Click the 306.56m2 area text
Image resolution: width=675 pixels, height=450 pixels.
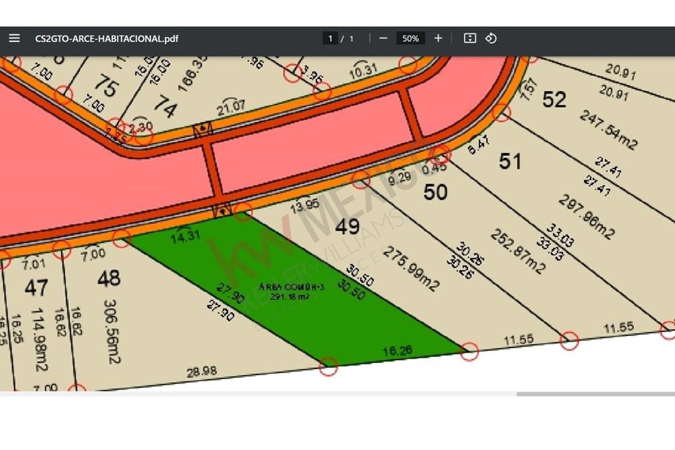pos(112,332)
